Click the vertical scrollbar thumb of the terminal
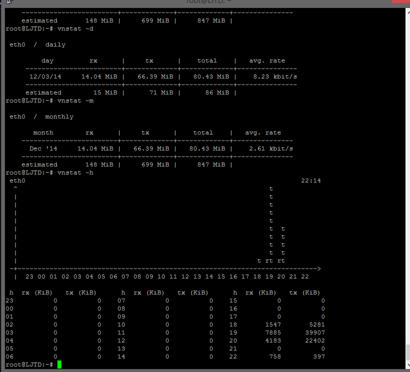 (408, 352)
